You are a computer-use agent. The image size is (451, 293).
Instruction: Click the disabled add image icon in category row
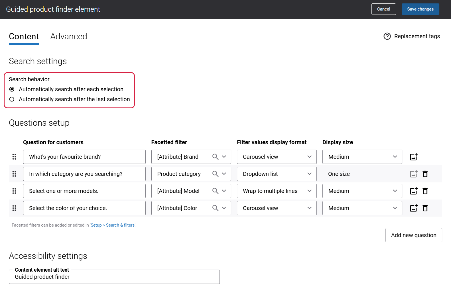(414, 174)
